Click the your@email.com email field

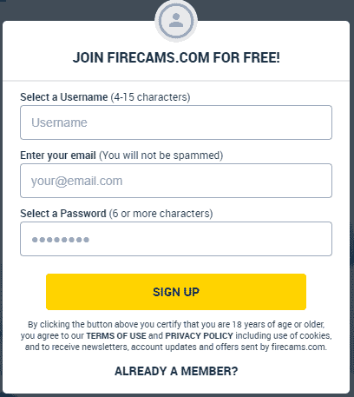click(176, 181)
